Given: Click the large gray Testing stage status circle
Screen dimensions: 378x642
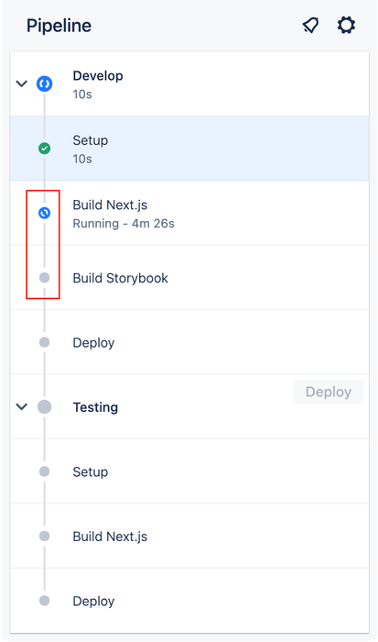Looking at the screenshot, I should (45, 407).
